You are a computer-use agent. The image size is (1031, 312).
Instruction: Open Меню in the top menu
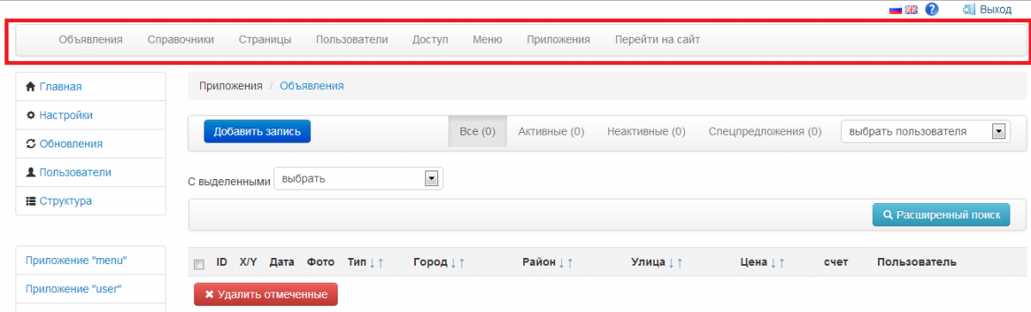(x=487, y=39)
